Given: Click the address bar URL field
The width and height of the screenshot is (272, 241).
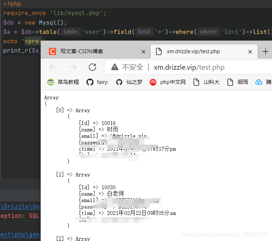Looking at the screenshot, I should (189, 67).
